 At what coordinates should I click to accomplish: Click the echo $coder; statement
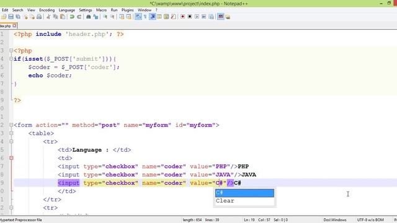[x=50, y=76]
